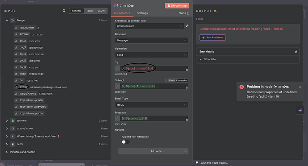Dismiss the 'Problem in node' error notification
Image resolution: width=308 pixels, height=166 pixels.
(300, 87)
